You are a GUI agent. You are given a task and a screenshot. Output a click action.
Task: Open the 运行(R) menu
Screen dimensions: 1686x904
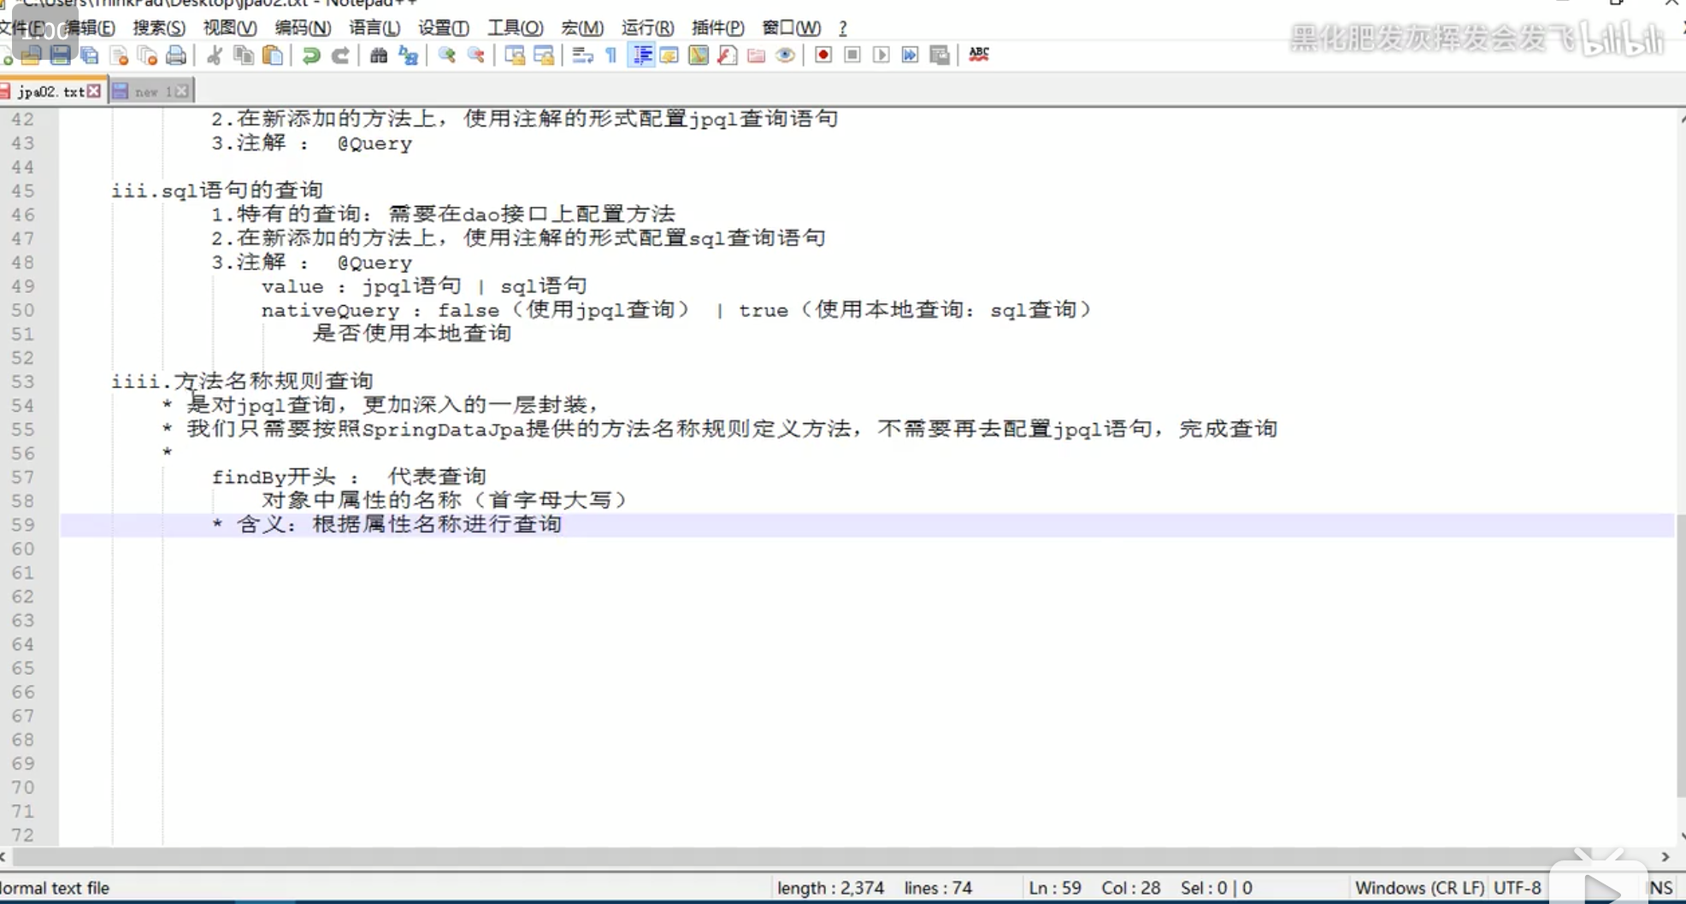click(x=647, y=28)
